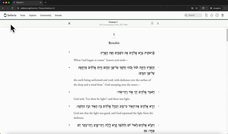
Task: Open the Genesis 1 title navigation
Action: [113, 22]
